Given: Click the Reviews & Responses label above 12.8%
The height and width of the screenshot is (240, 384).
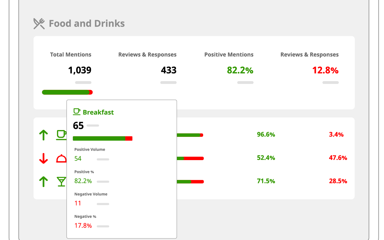Looking at the screenshot, I should point(310,55).
